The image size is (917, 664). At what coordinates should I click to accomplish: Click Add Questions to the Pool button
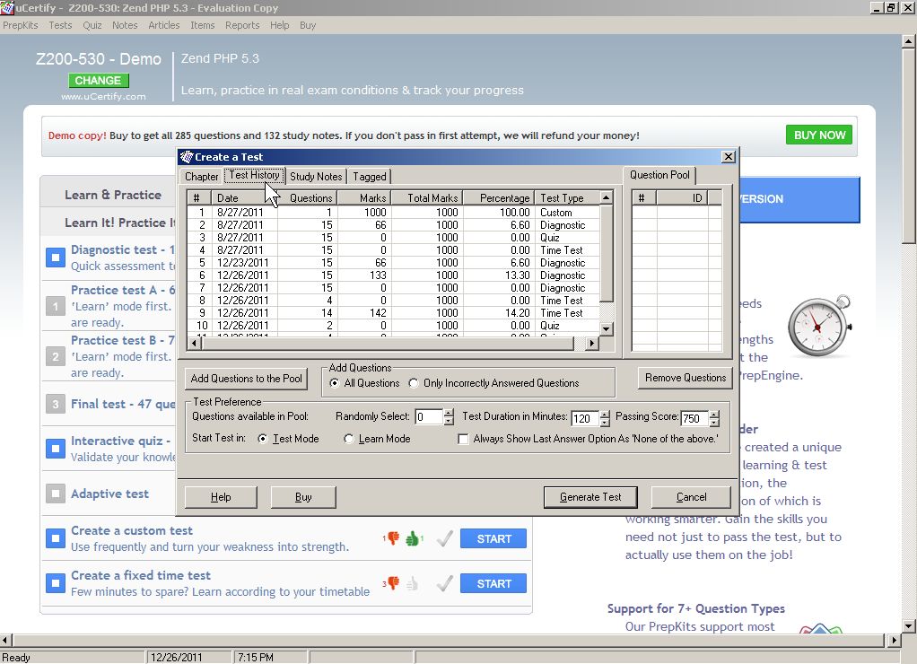click(246, 379)
